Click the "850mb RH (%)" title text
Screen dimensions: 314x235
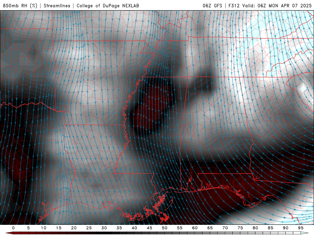[x=20, y=5]
